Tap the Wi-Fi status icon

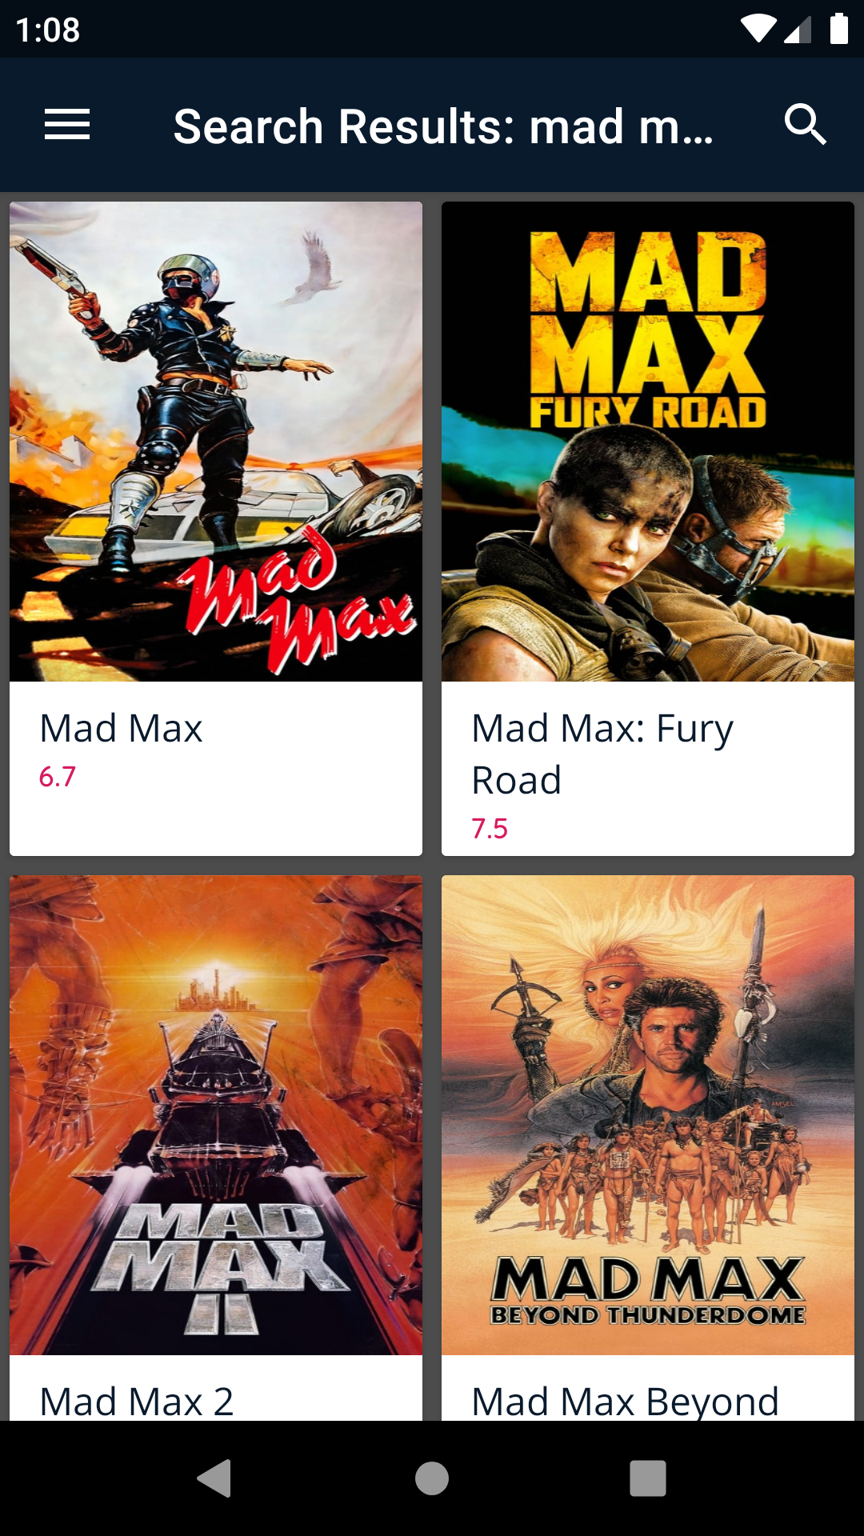pyautogui.click(x=758, y=29)
